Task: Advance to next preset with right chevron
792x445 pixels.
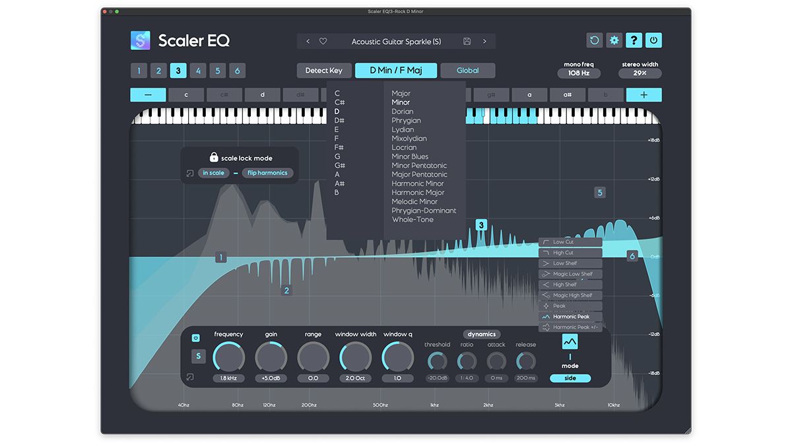Action: pos(484,41)
